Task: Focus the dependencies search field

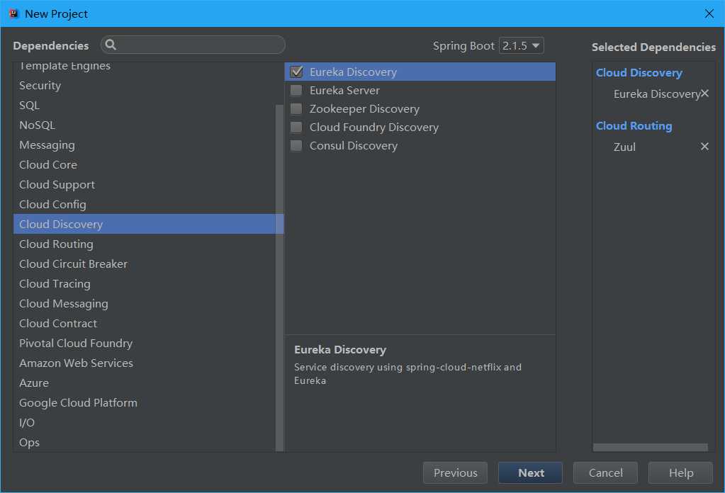Action: (x=193, y=45)
